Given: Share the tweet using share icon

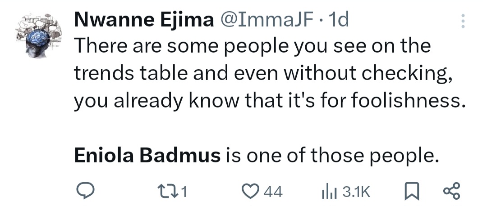Looking at the screenshot, I should click(451, 192).
